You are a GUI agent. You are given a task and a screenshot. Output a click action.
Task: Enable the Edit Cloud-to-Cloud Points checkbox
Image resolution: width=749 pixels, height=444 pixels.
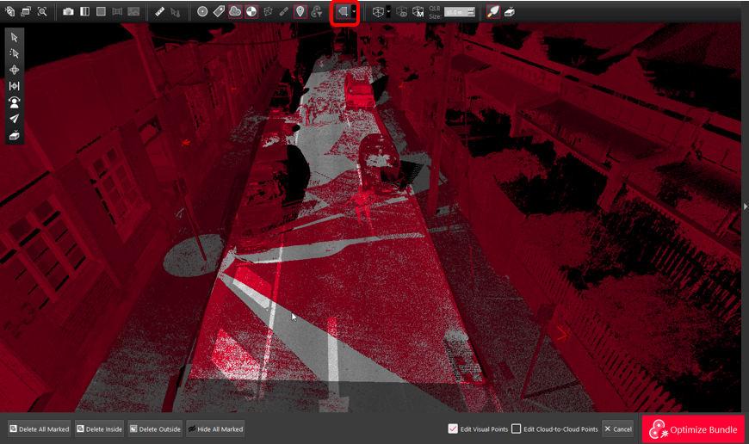click(x=517, y=429)
